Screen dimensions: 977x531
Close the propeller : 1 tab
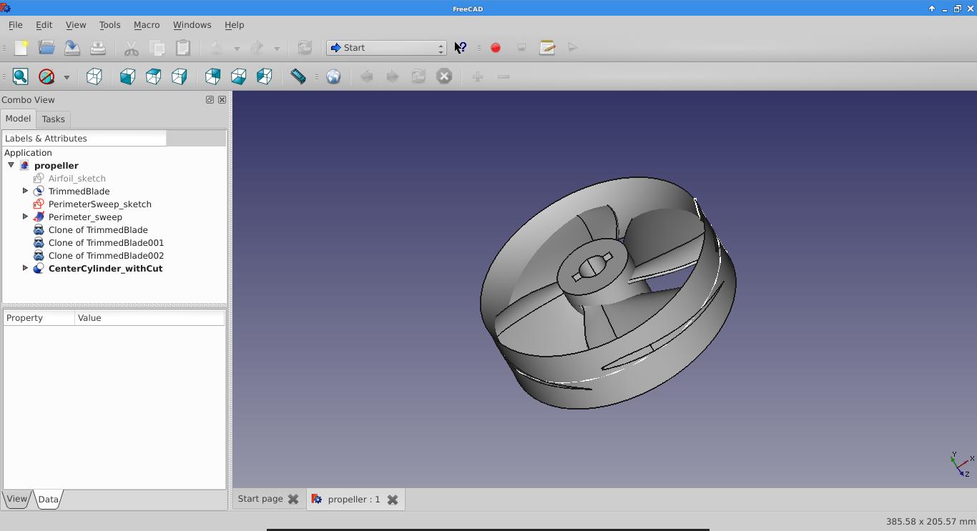(393, 500)
